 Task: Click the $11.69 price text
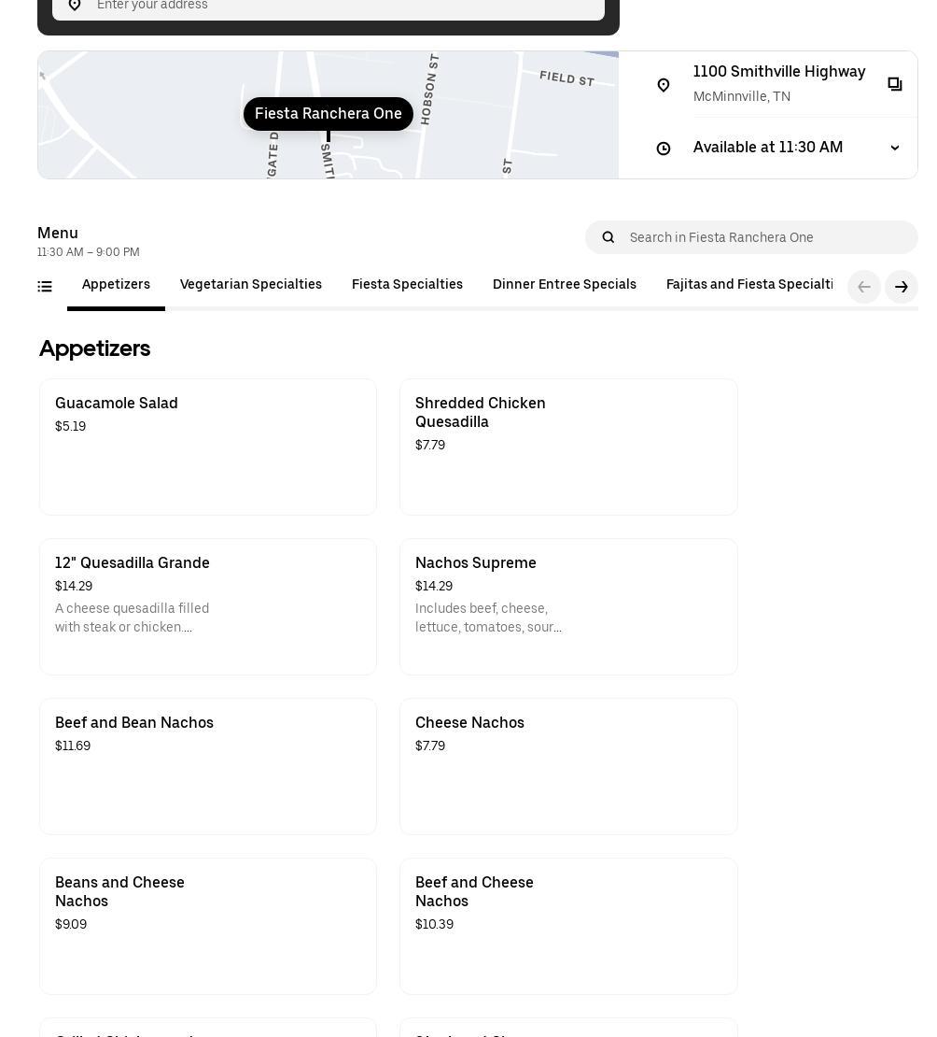click(x=73, y=746)
